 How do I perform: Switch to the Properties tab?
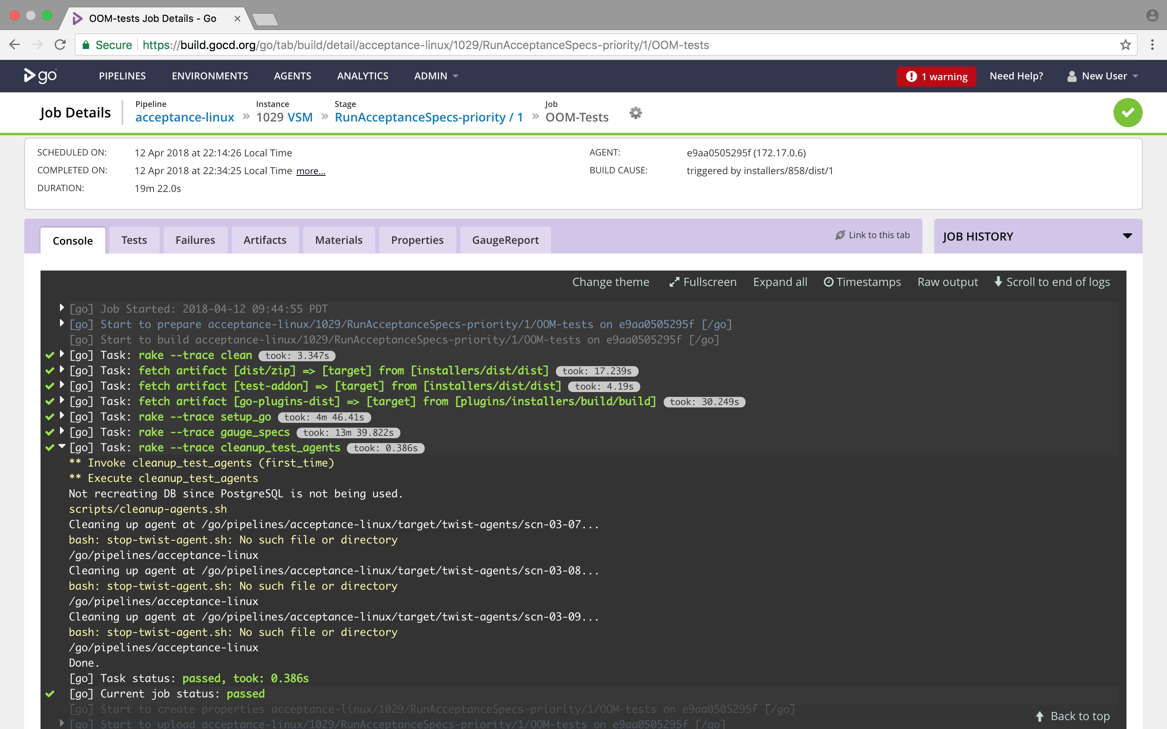point(417,240)
